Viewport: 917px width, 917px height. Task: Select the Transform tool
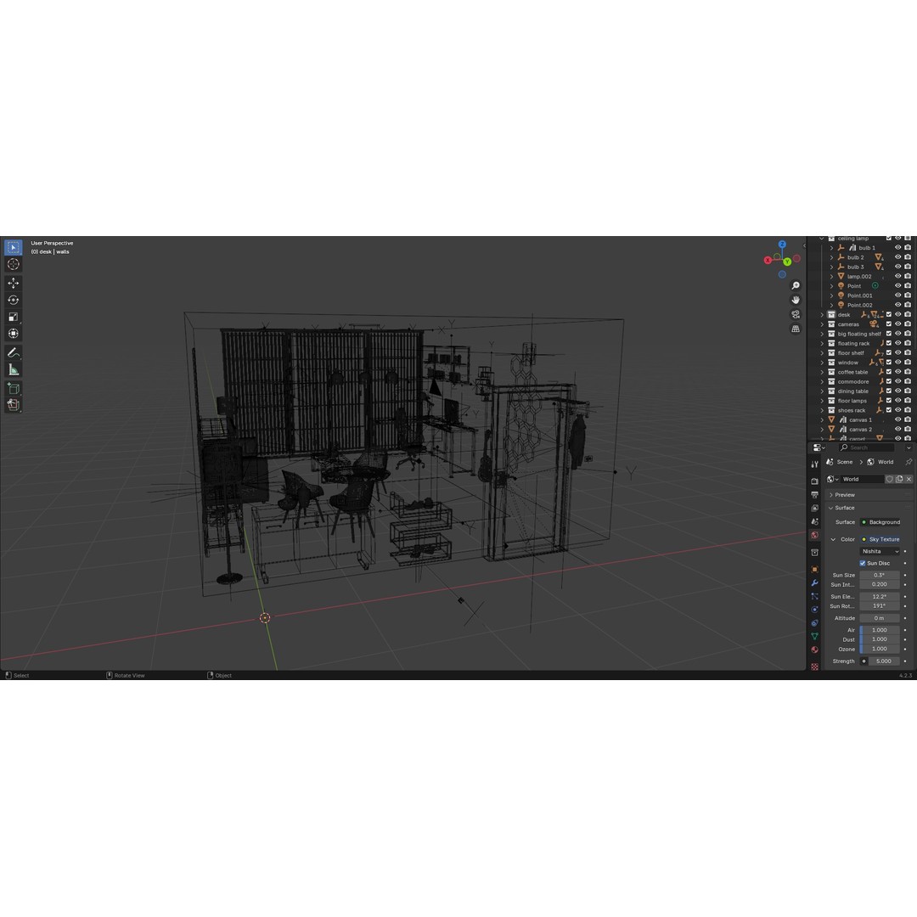click(13, 332)
